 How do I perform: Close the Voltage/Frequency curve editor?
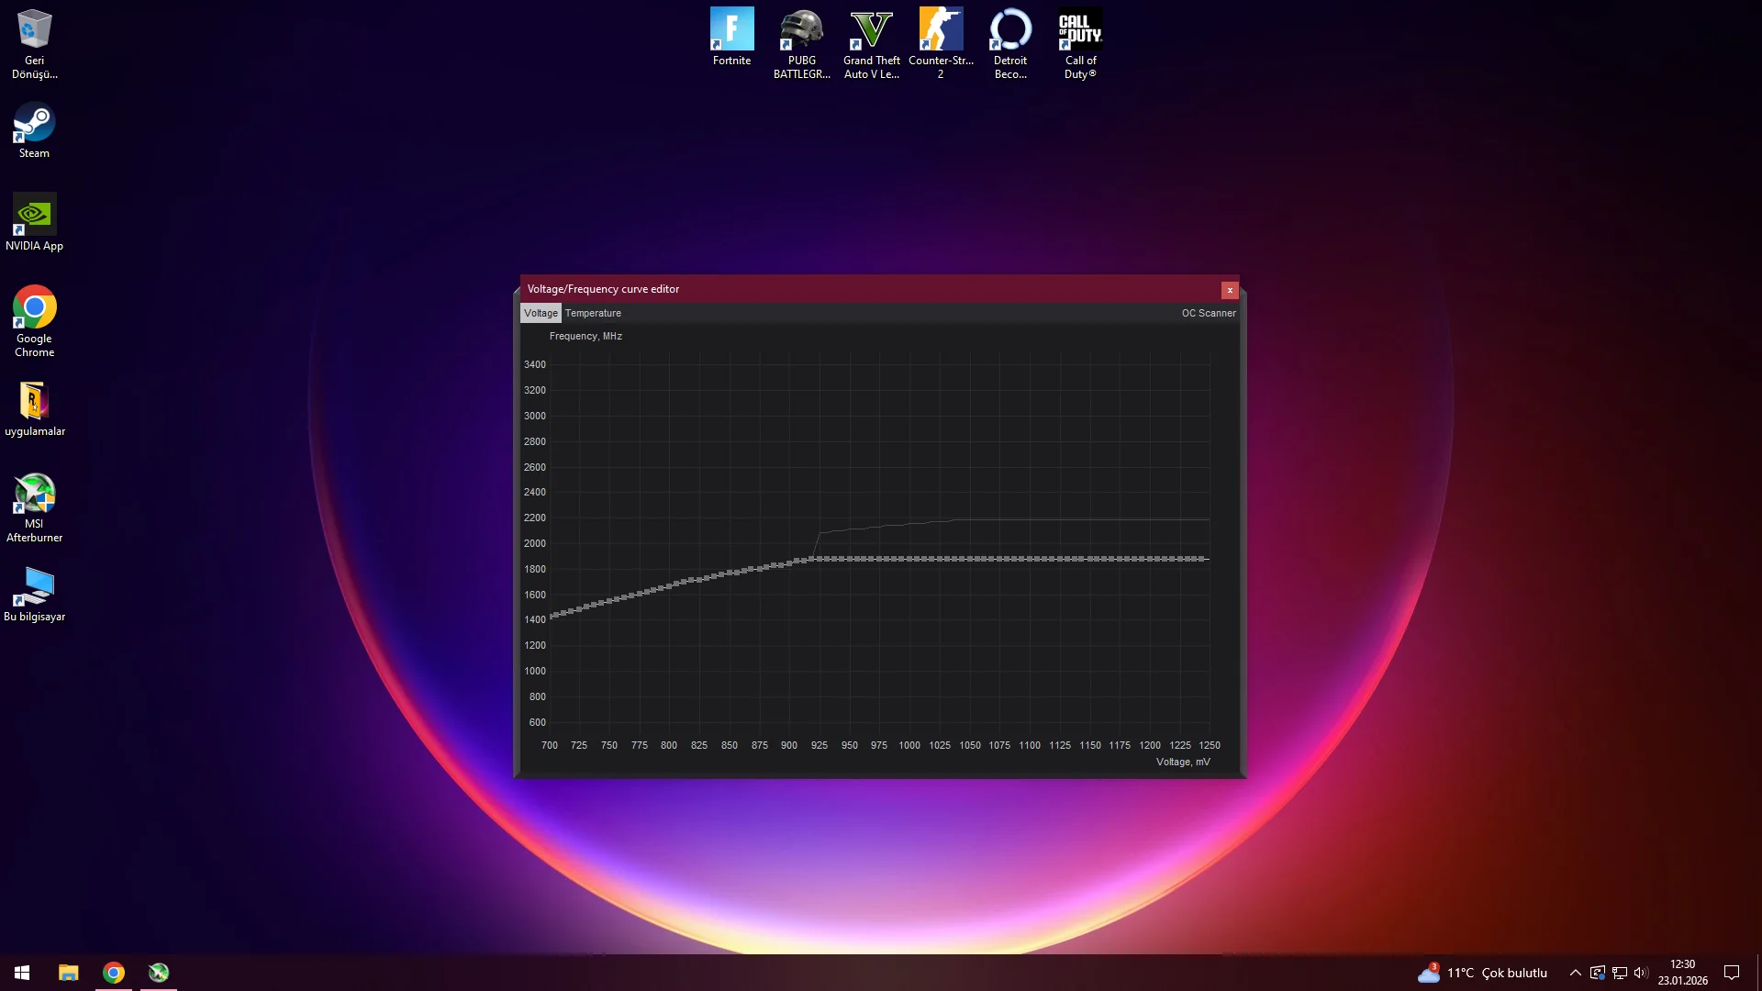[1230, 290]
